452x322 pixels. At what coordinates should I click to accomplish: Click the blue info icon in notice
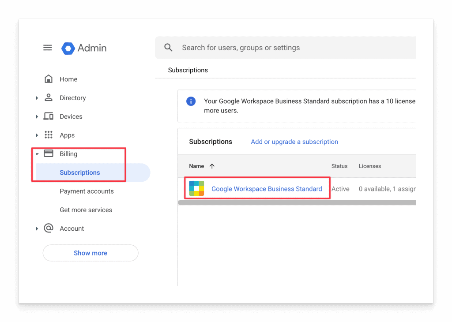click(x=191, y=101)
